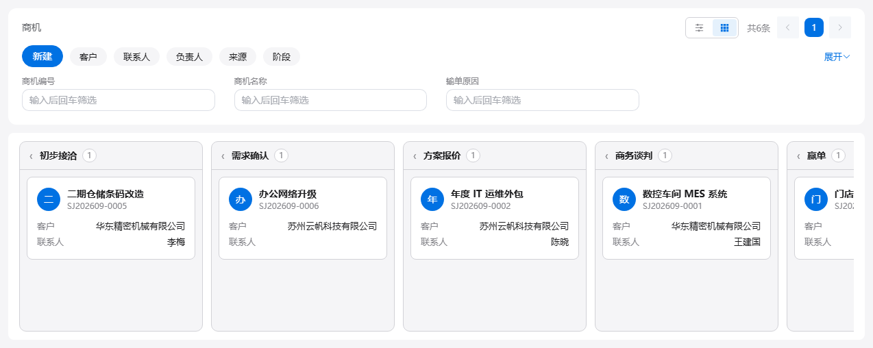Open the 客户 filter tab
The image size is (873, 348).
tap(88, 57)
